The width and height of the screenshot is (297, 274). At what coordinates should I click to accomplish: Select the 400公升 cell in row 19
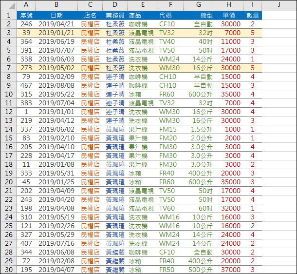pyautogui.click(x=199, y=173)
